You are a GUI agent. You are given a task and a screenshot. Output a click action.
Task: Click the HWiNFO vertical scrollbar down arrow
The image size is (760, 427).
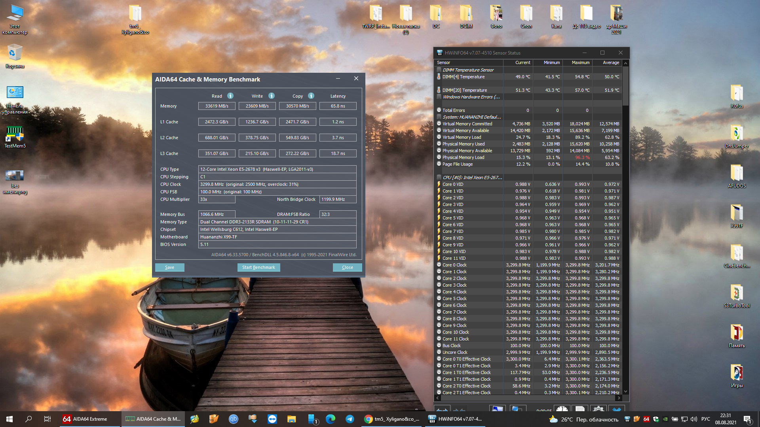tap(625, 392)
